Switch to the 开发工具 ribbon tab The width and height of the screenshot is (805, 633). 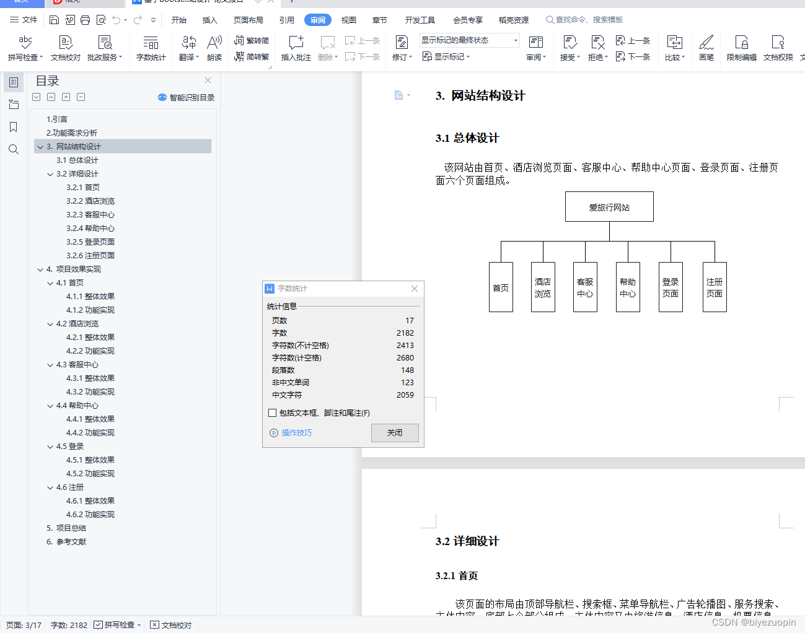(x=420, y=20)
